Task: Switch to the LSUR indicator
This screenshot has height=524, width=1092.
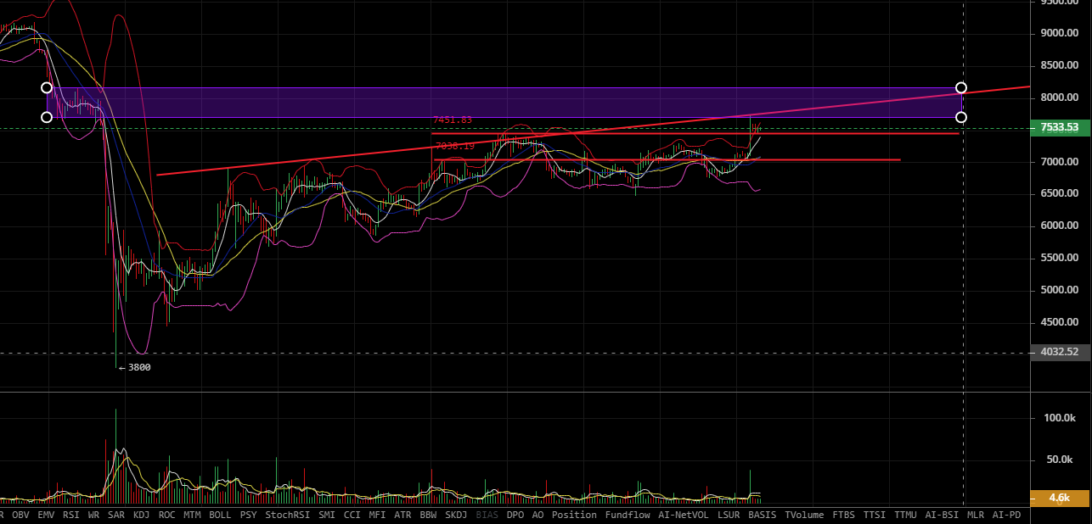Action: [x=729, y=515]
